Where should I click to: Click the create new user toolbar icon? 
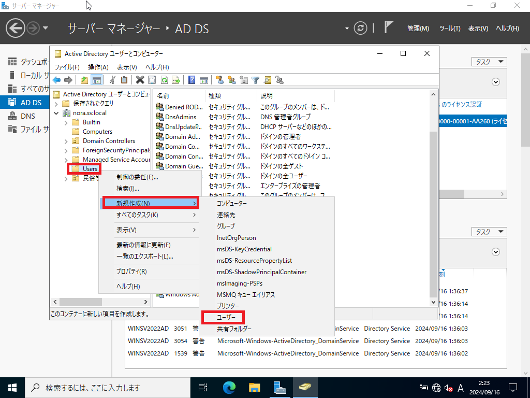pos(219,80)
